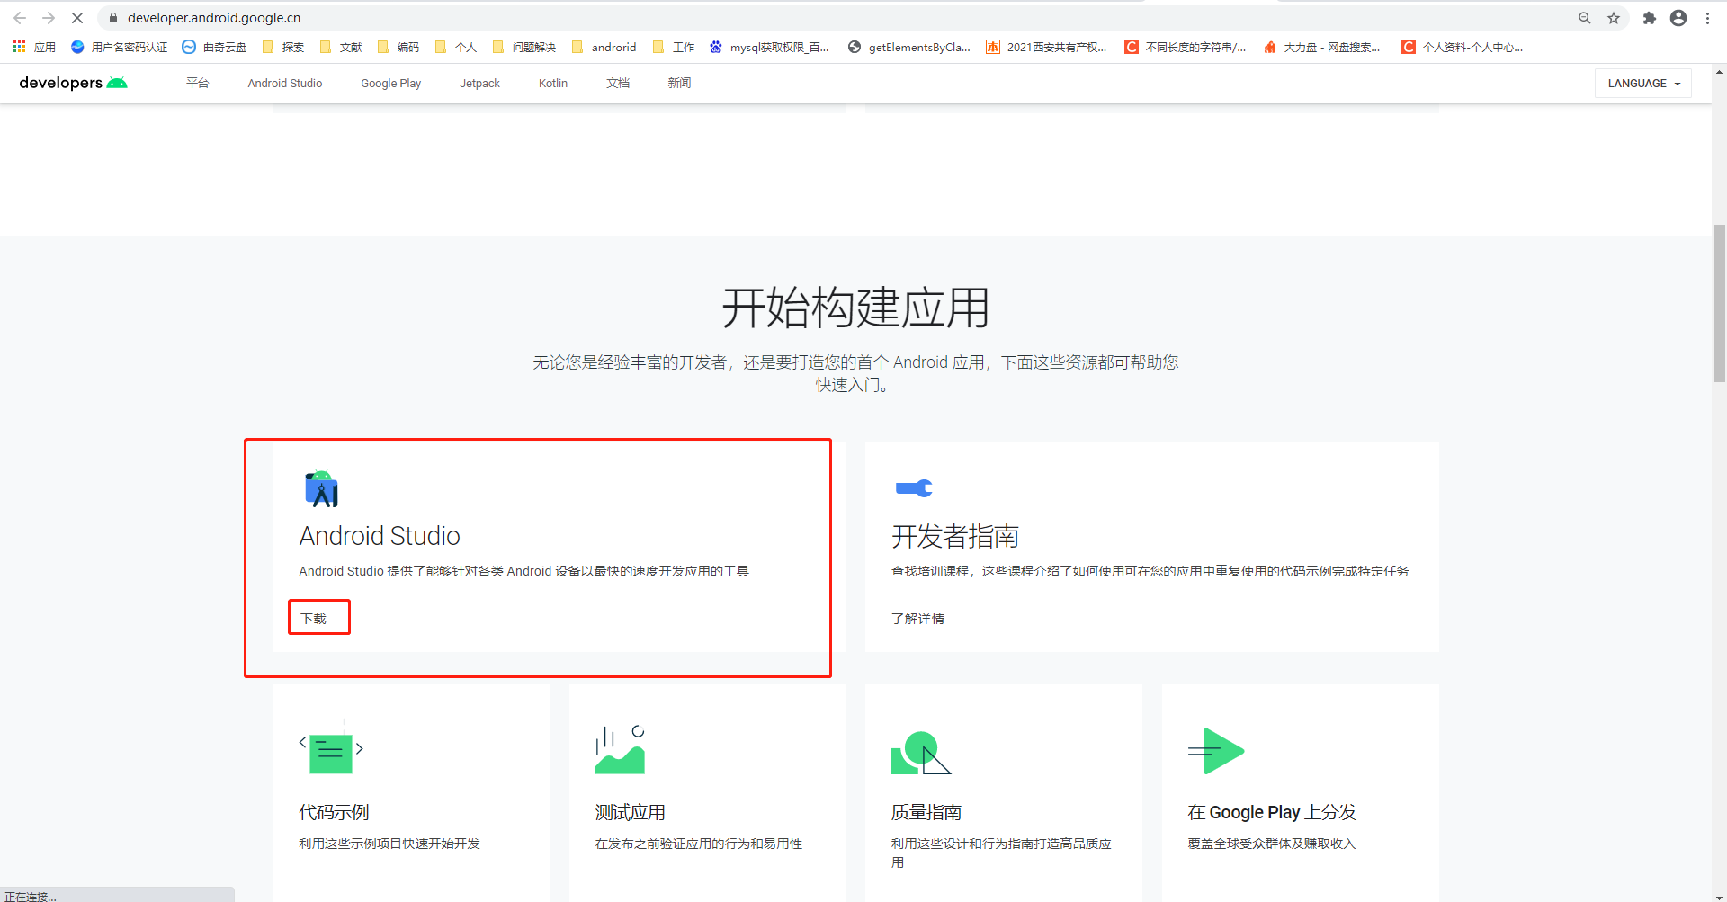This screenshot has width=1727, height=902.
Task: Click the page vertical scrollbar thumb
Action: pos(1719,303)
